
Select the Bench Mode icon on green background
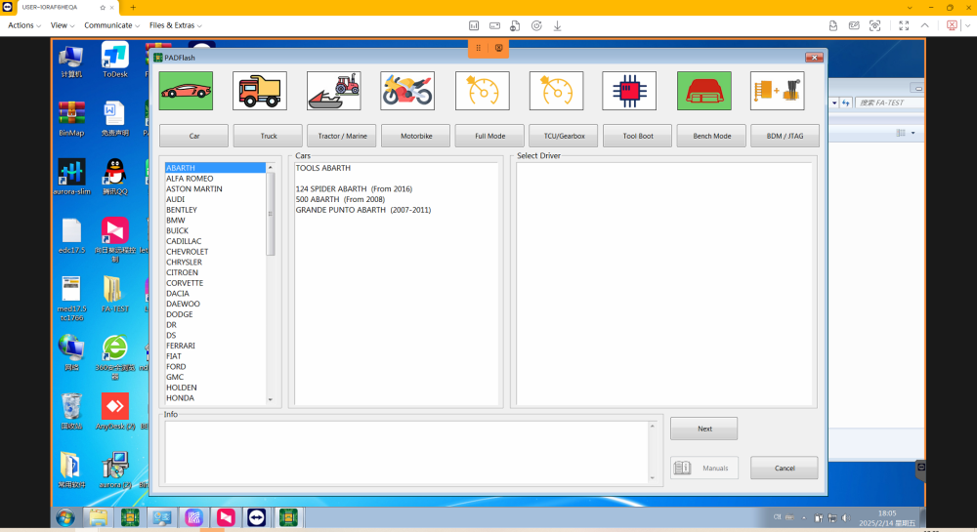(703, 91)
